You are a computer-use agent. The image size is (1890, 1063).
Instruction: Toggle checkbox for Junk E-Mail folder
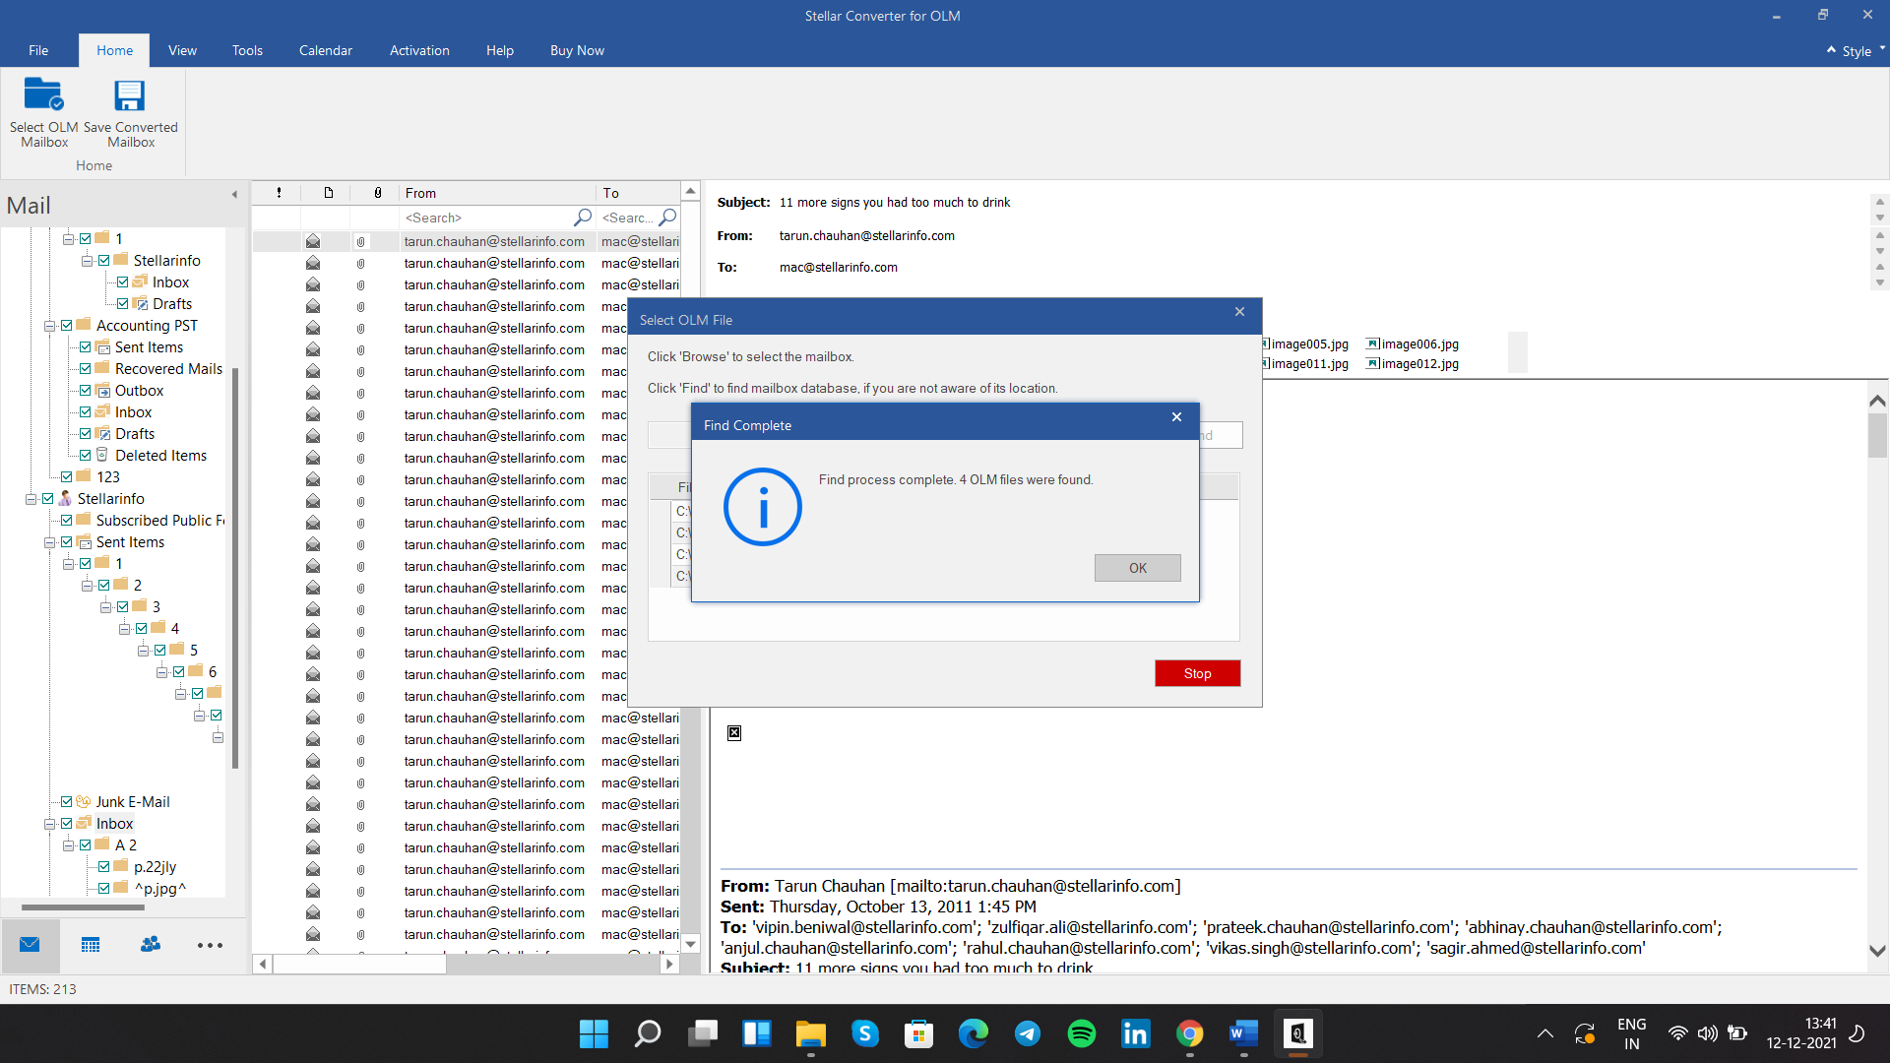[67, 802]
